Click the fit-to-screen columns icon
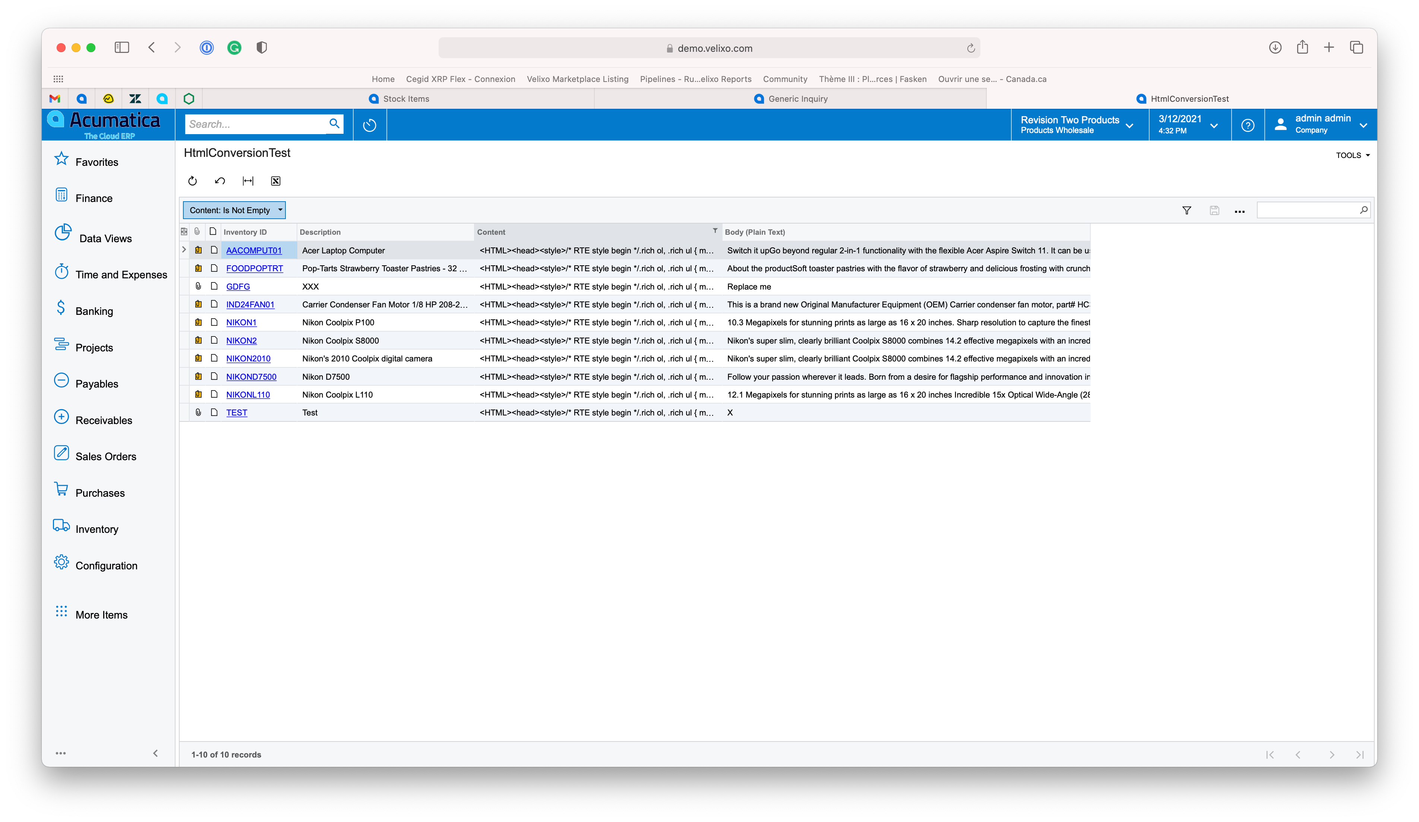 [248, 181]
